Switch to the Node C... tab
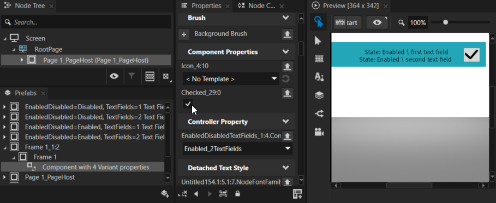Image resolution: width=496 pixels, height=203 pixels. (x=261, y=5)
